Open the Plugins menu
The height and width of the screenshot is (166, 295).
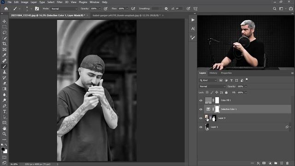(83, 2)
